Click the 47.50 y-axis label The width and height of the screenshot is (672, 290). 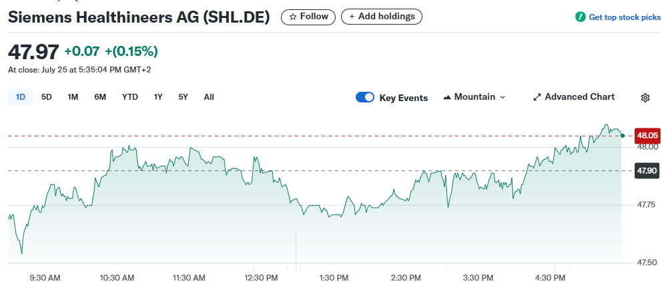648,263
